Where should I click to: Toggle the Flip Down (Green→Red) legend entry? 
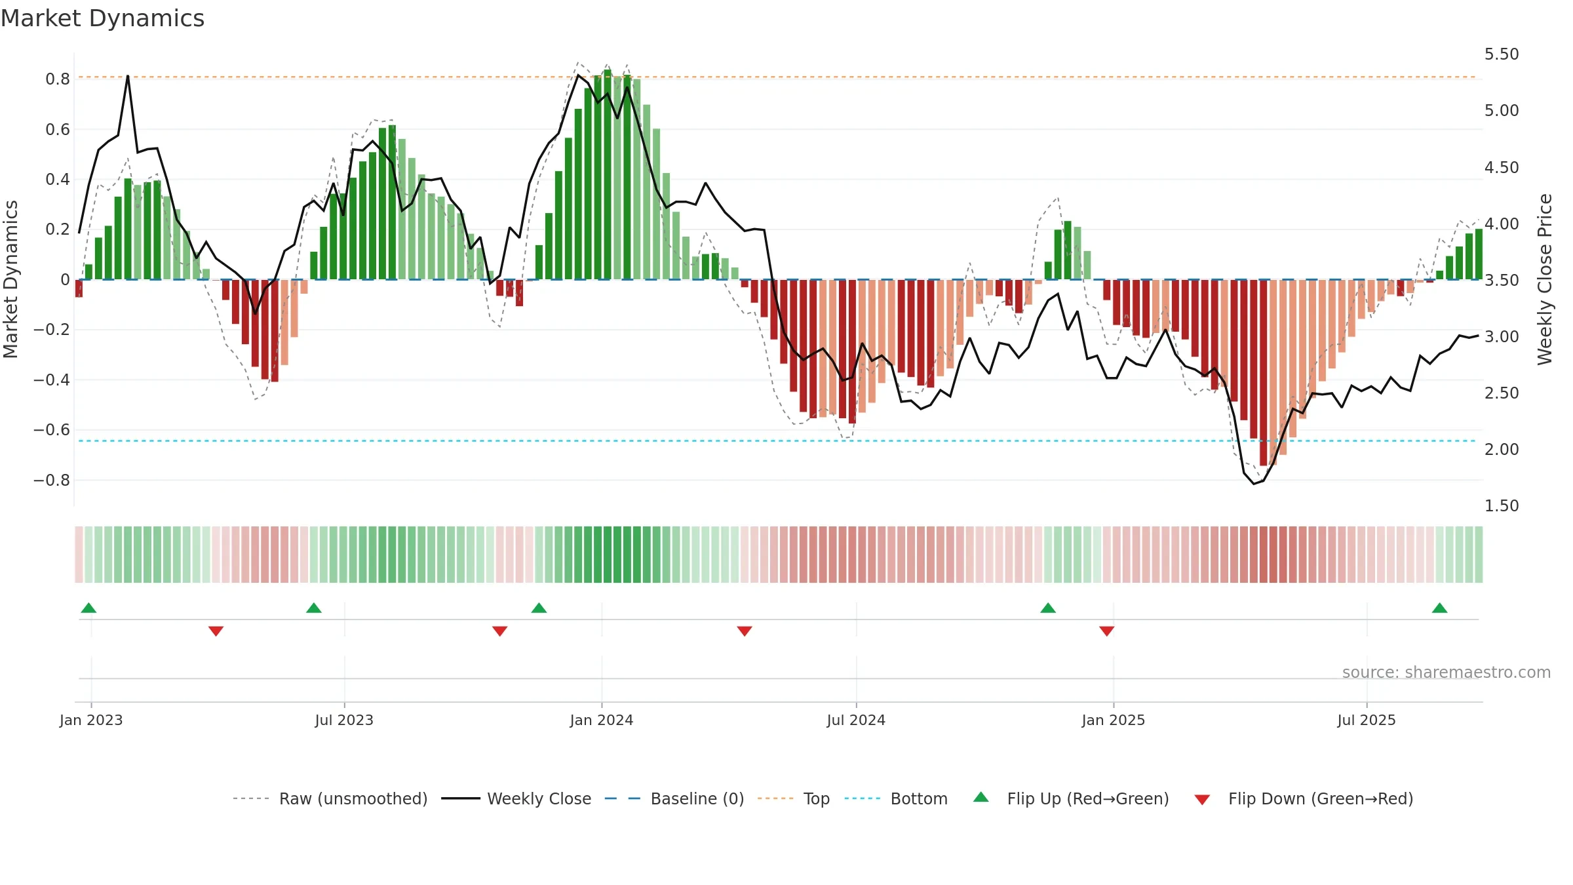coord(1304,798)
